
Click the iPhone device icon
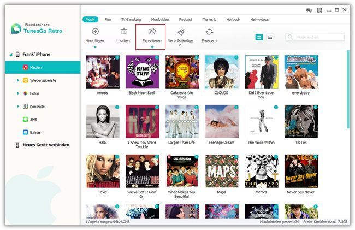(17, 54)
